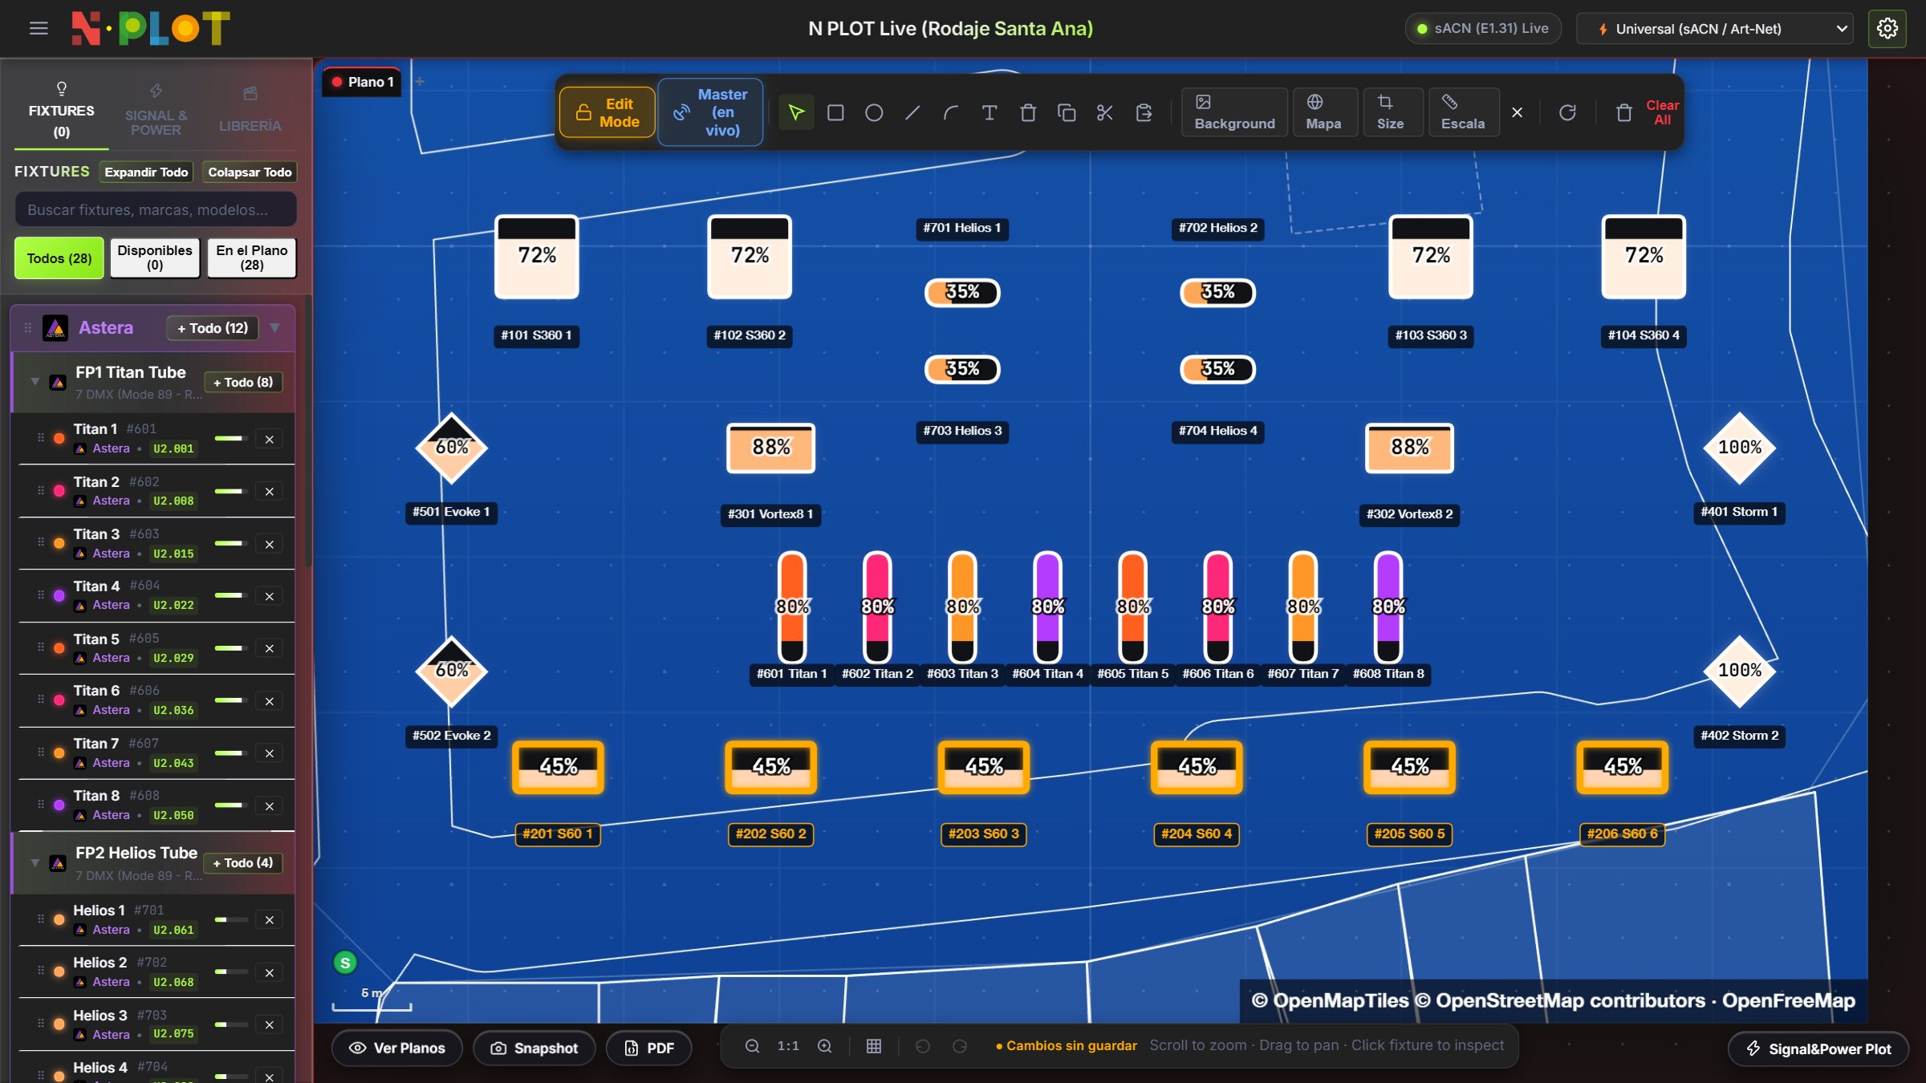Screen dimensions: 1926x1083
Task: Click the copy tool icon
Action: click(x=1067, y=112)
